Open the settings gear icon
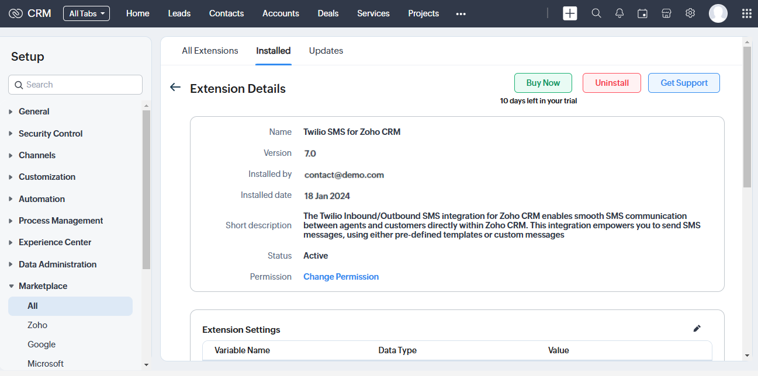Image resolution: width=758 pixels, height=376 pixels. 690,13
